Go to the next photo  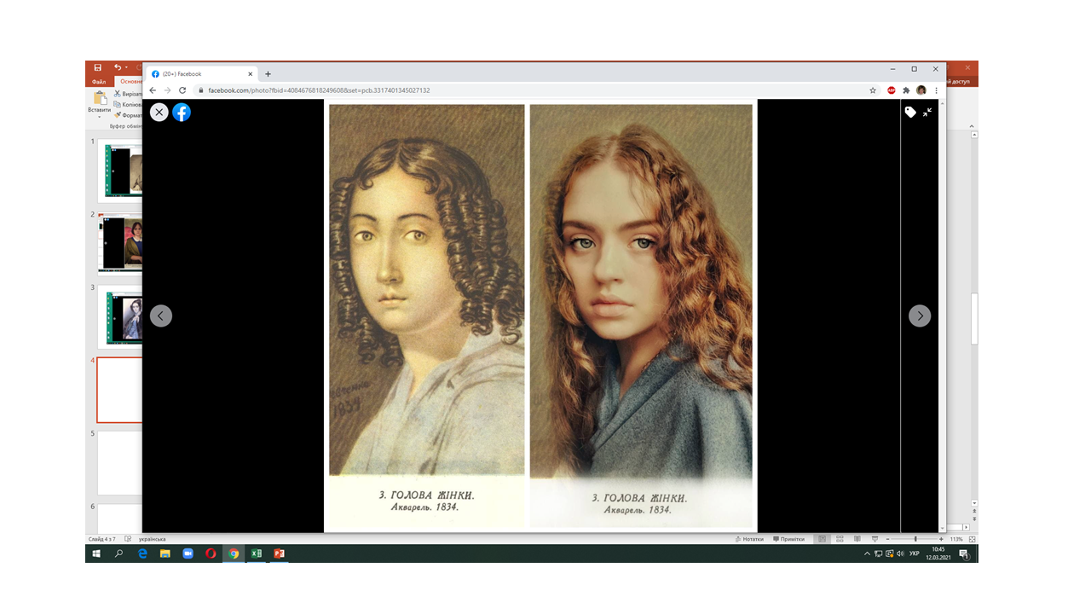919,316
